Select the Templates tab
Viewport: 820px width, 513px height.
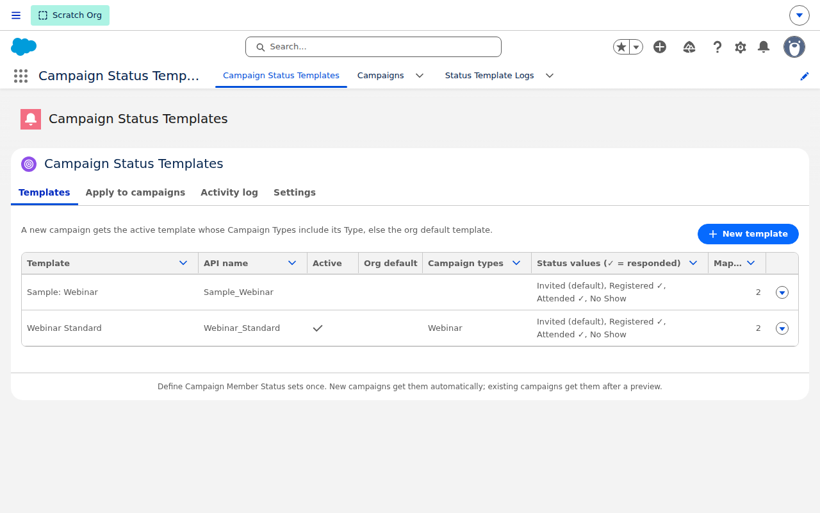(44, 192)
